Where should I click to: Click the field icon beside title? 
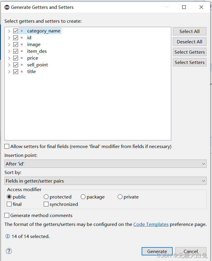click(22, 71)
